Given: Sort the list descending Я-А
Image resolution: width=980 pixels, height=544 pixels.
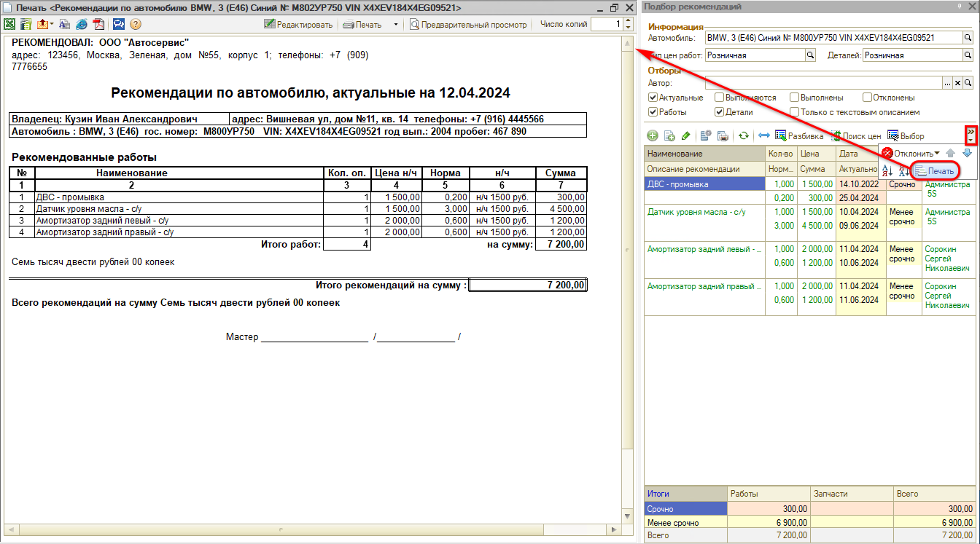Looking at the screenshot, I should 905,171.
